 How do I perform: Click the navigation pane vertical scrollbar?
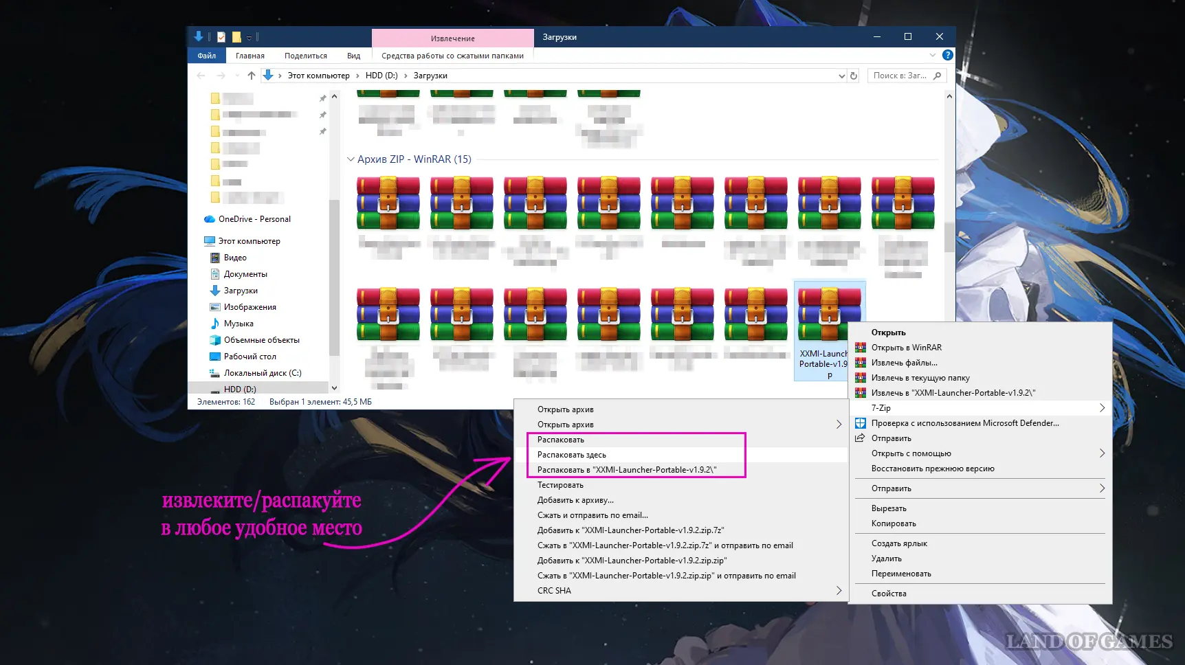(334, 275)
